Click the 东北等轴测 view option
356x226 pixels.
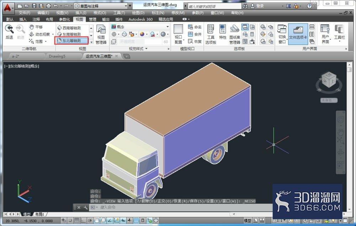coord(72,41)
